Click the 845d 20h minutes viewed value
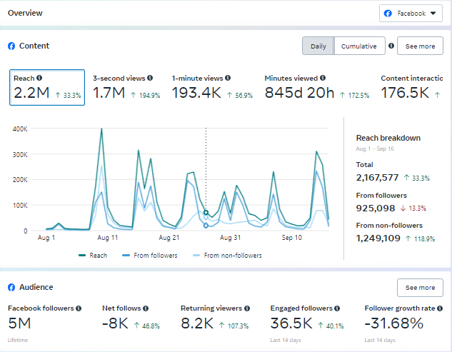This screenshot has height=352, width=452. pyautogui.click(x=299, y=93)
